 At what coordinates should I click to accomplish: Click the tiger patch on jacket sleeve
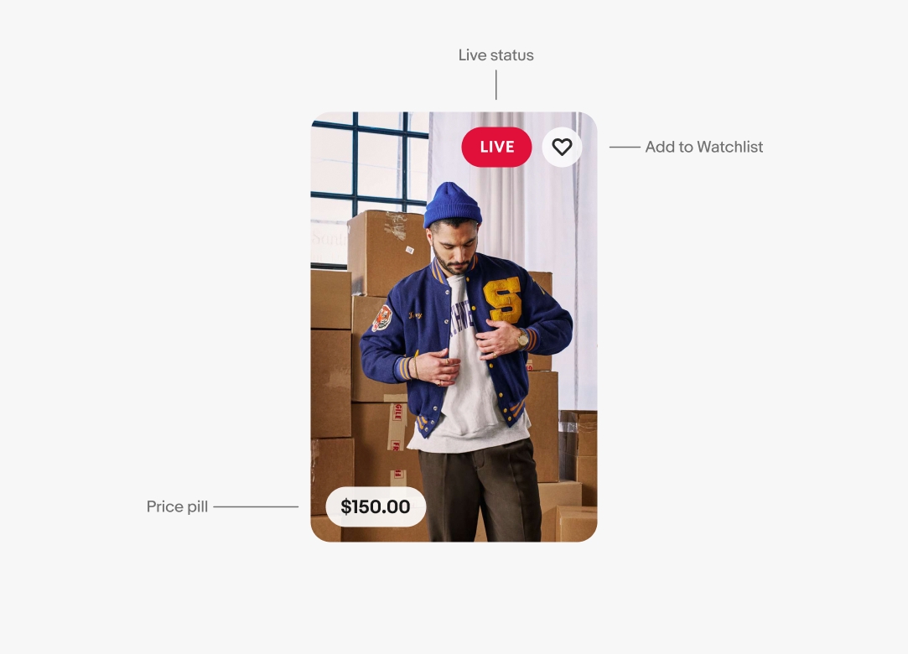tap(381, 319)
